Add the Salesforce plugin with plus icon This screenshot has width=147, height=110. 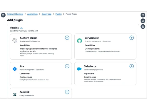(x=132, y=66)
